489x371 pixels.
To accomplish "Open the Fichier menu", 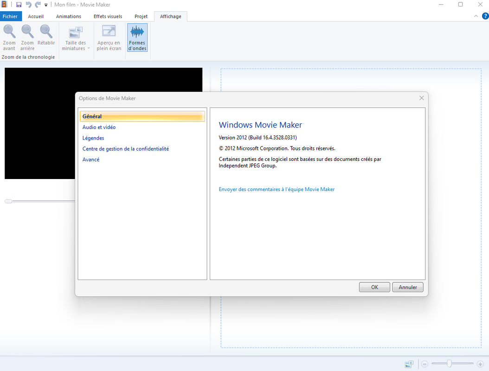I will (10, 17).
